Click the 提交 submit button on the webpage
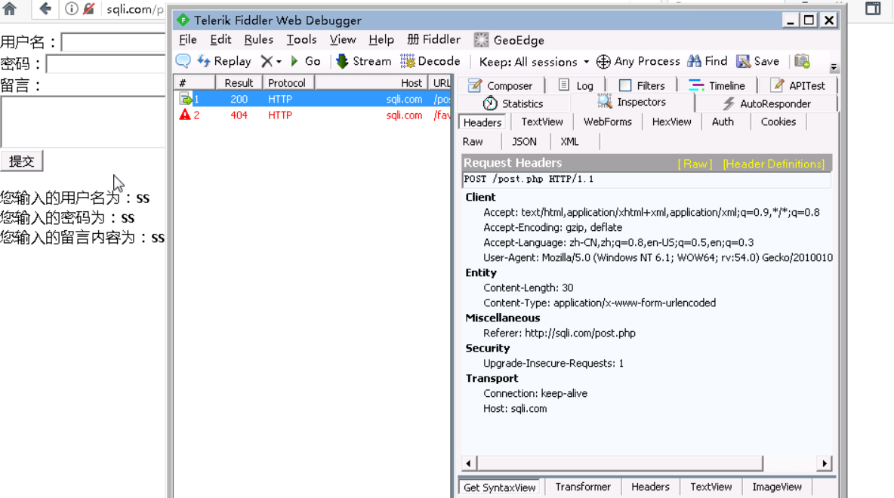The image size is (894, 498). tap(22, 161)
